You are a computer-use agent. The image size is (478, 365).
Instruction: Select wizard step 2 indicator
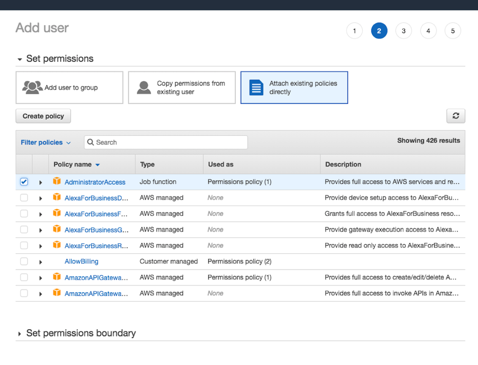tap(379, 31)
